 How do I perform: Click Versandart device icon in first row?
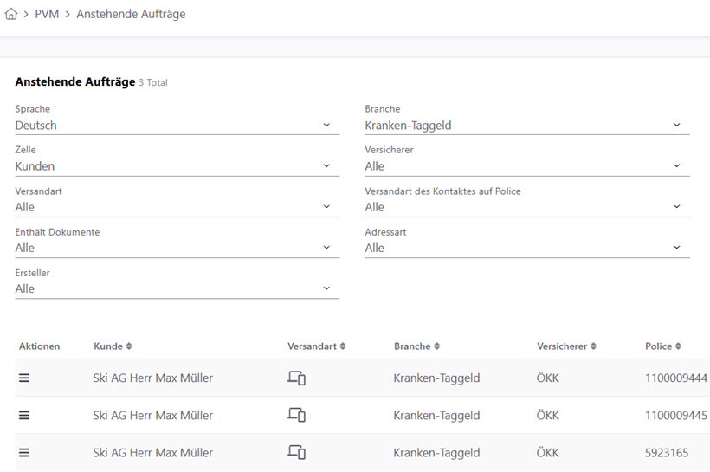[297, 378]
